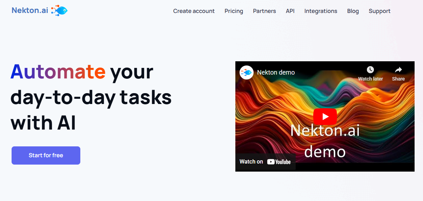Open the 'Nekton demo' video title link
Viewport: 423px width, 201px height.
point(276,72)
